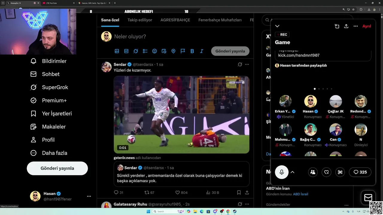Open Space comments showing 325
The width and height of the screenshot is (383, 215).
pyautogui.click(x=360, y=172)
